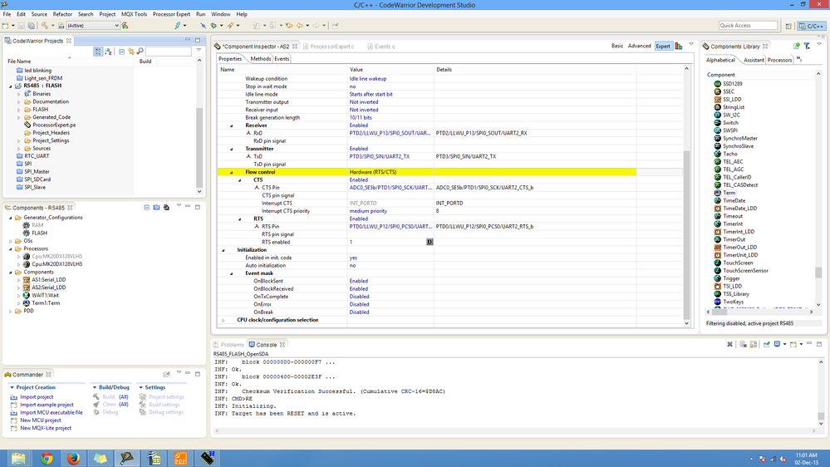The image size is (830, 467).
Task: Click the back navigation arrow icon
Action: pyautogui.click(x=300, y=26)
